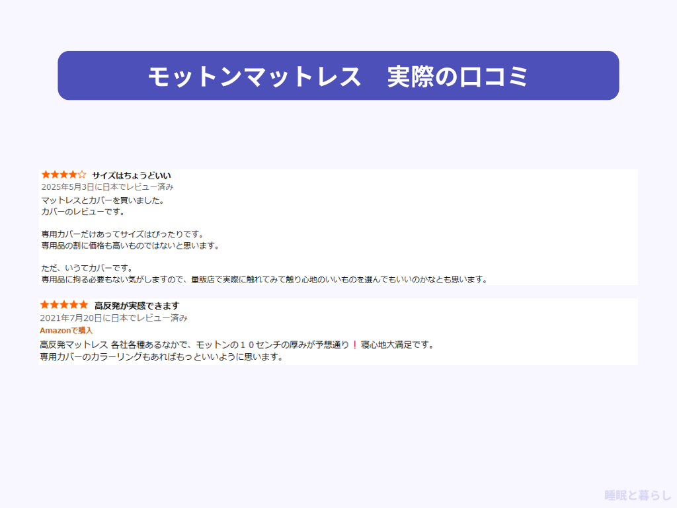
Task: Click the line 専用カバーだけあってサイズはぴったりです。
Action: 122,234
